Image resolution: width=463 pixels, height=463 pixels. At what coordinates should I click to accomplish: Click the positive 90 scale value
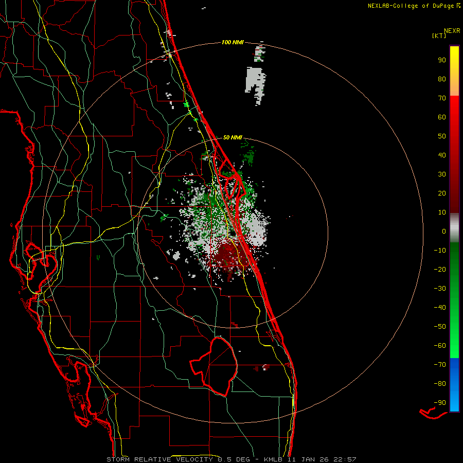pos(442,60)
